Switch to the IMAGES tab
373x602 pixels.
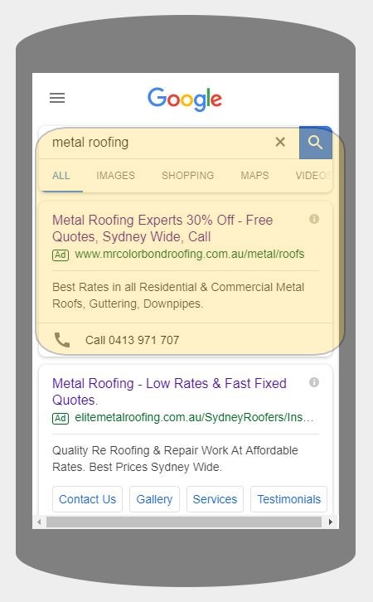point(115,176)
